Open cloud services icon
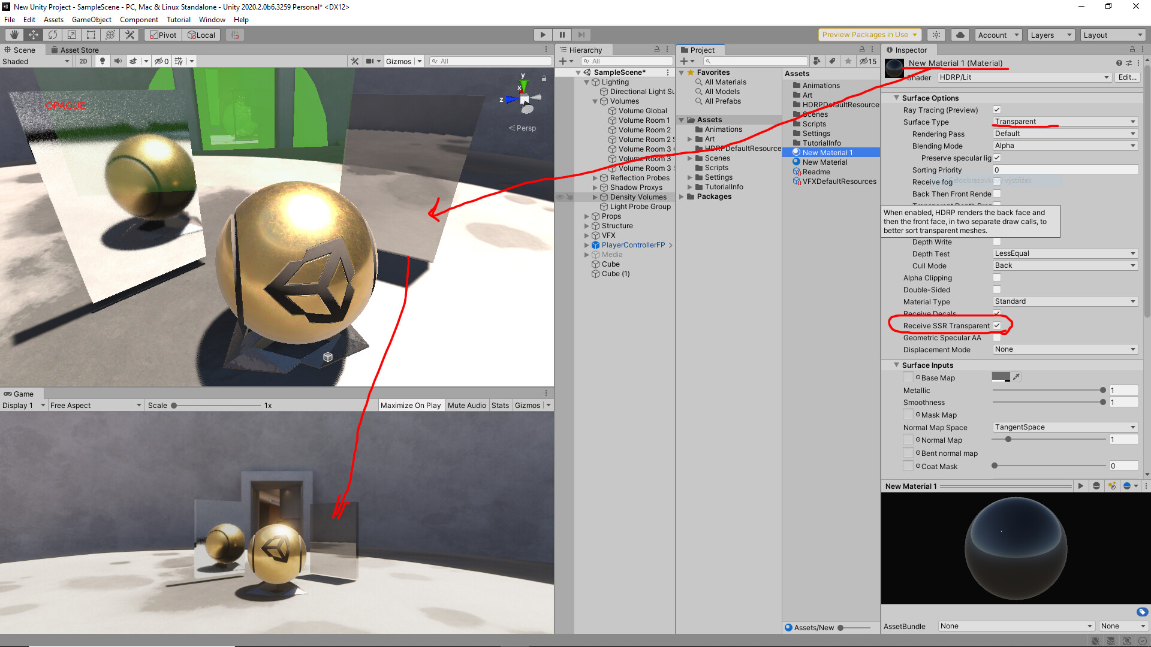 [x=960, y=35]
